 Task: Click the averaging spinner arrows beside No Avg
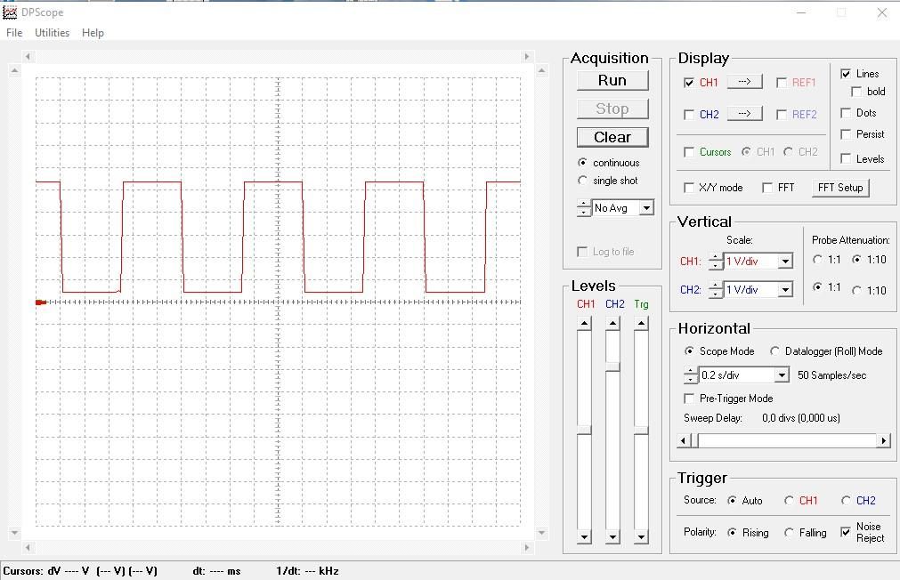584,207
